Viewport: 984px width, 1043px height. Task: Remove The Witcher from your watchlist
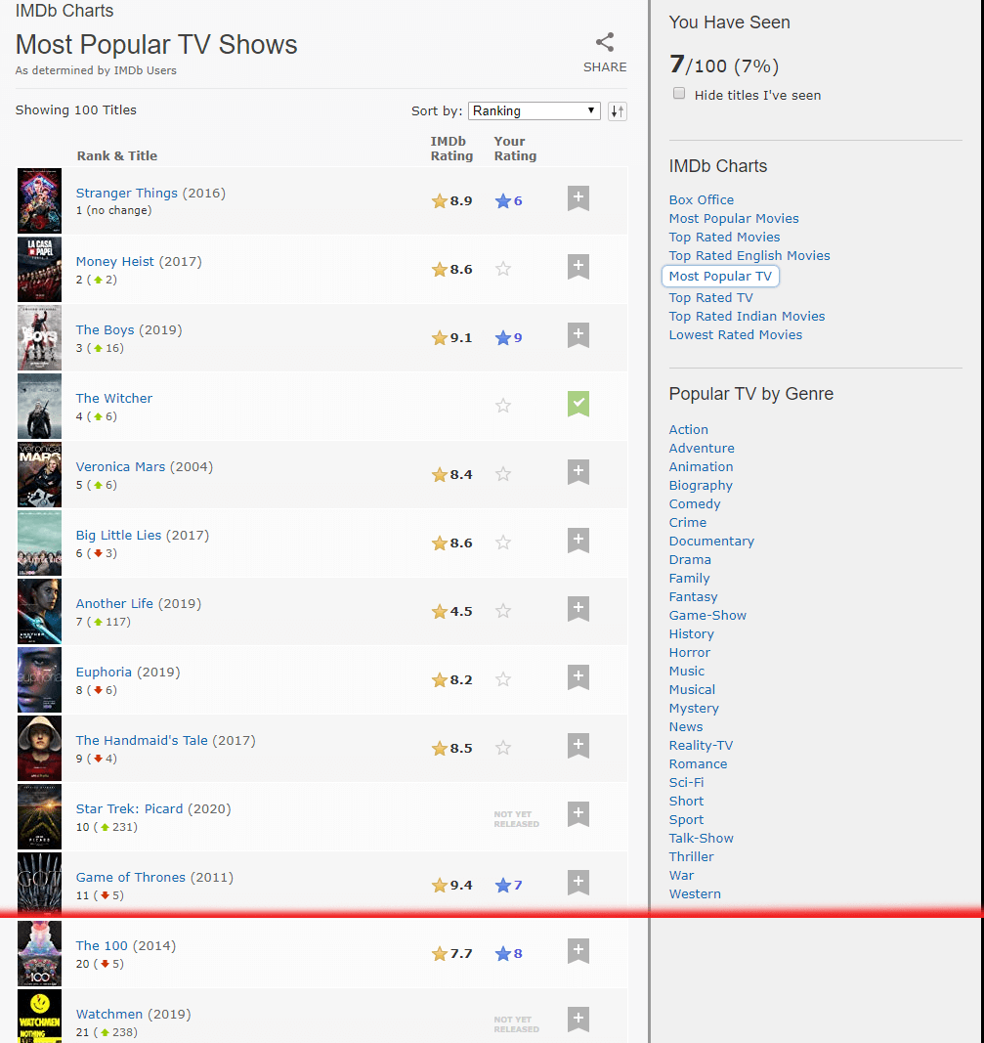(x=578, y=403)
